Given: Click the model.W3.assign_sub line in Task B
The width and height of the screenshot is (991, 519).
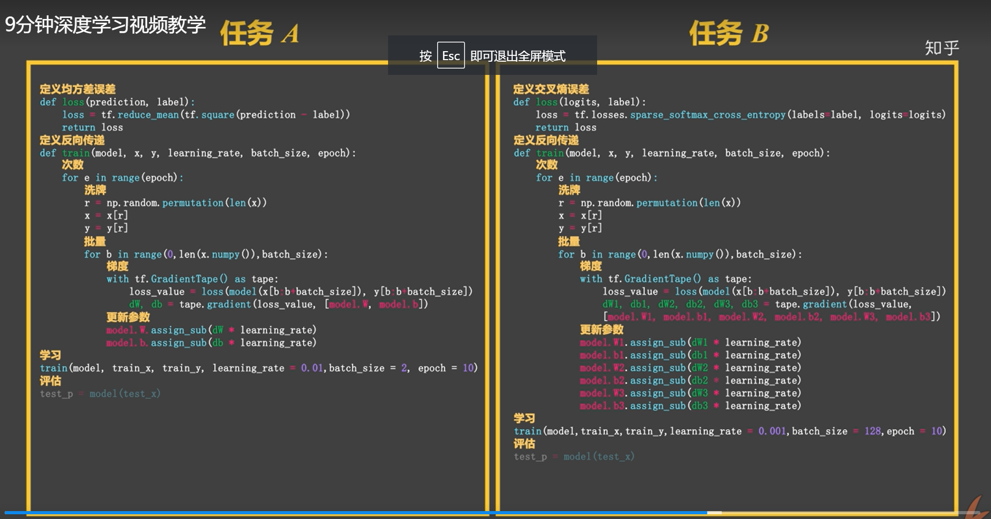Looking at the screenshot, I should coord(690,393).
